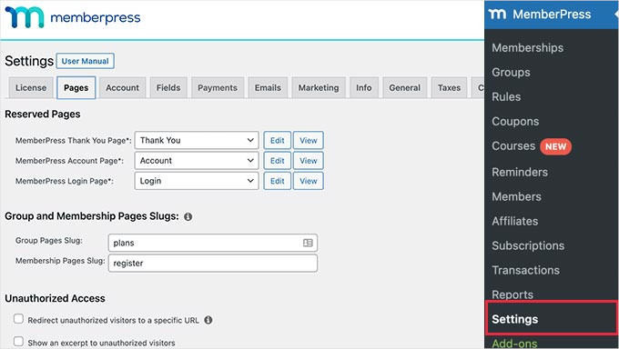Enable Redirect unauthorized visitors to a specific URL
Screen dimensions: 619x349
coord(18,319)
